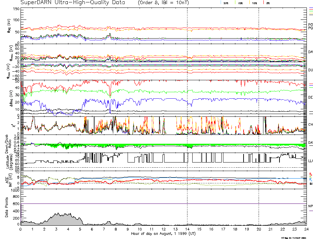The image size is (313, 239).
Task: Select hour 12 tick on time axis
Action: click(164, 229)
